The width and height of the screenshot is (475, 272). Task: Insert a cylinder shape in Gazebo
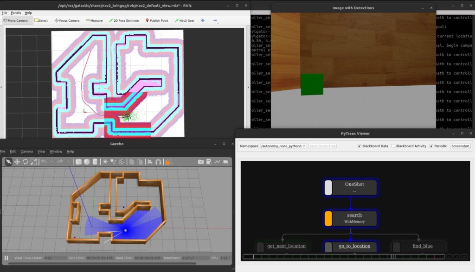pos(95,162)
